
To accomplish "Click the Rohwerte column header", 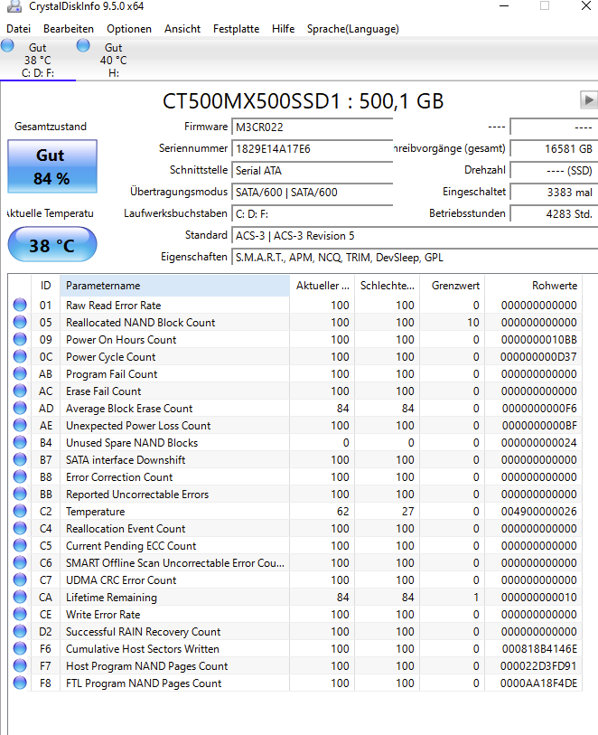I will pyautogui.click(x=533, y=286).
